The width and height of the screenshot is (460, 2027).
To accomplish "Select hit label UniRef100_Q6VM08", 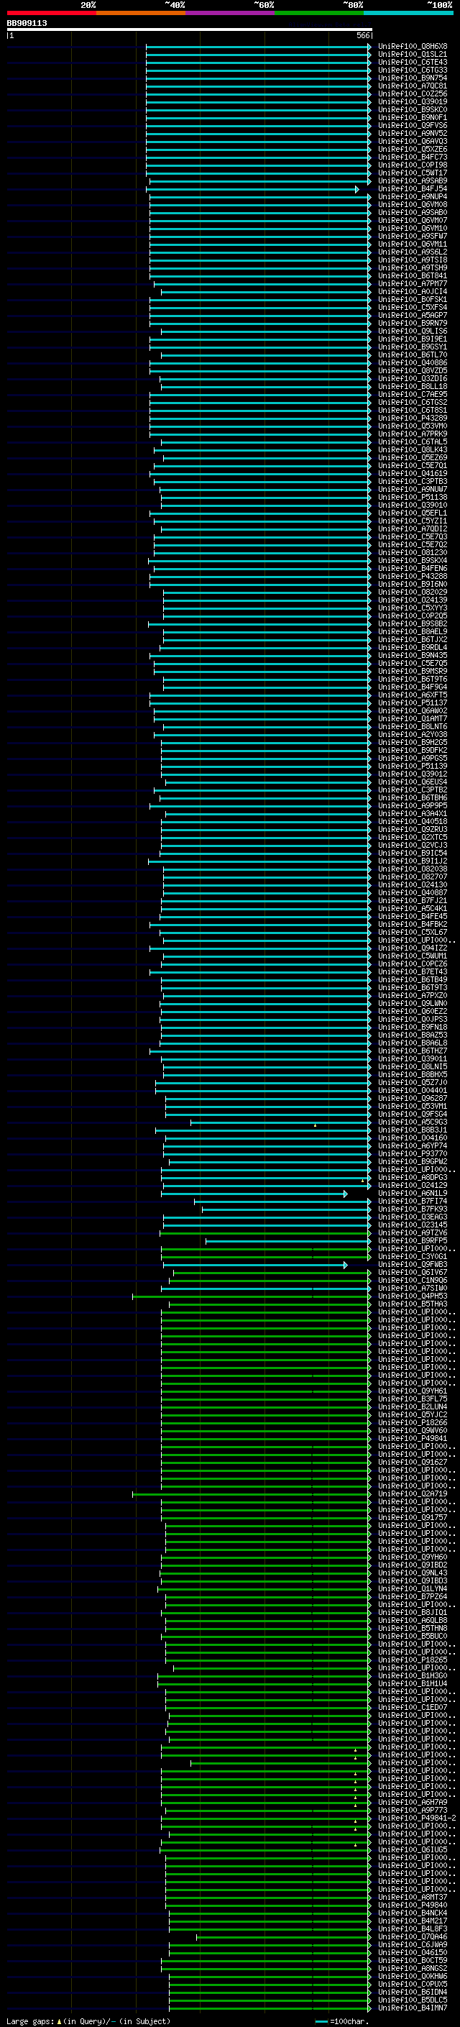I will click(x=413, y=205).
